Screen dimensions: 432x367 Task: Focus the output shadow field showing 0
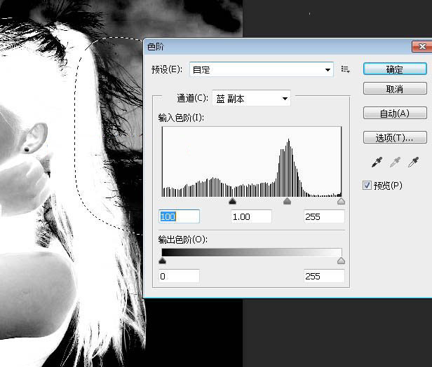(x=179, y=276)
